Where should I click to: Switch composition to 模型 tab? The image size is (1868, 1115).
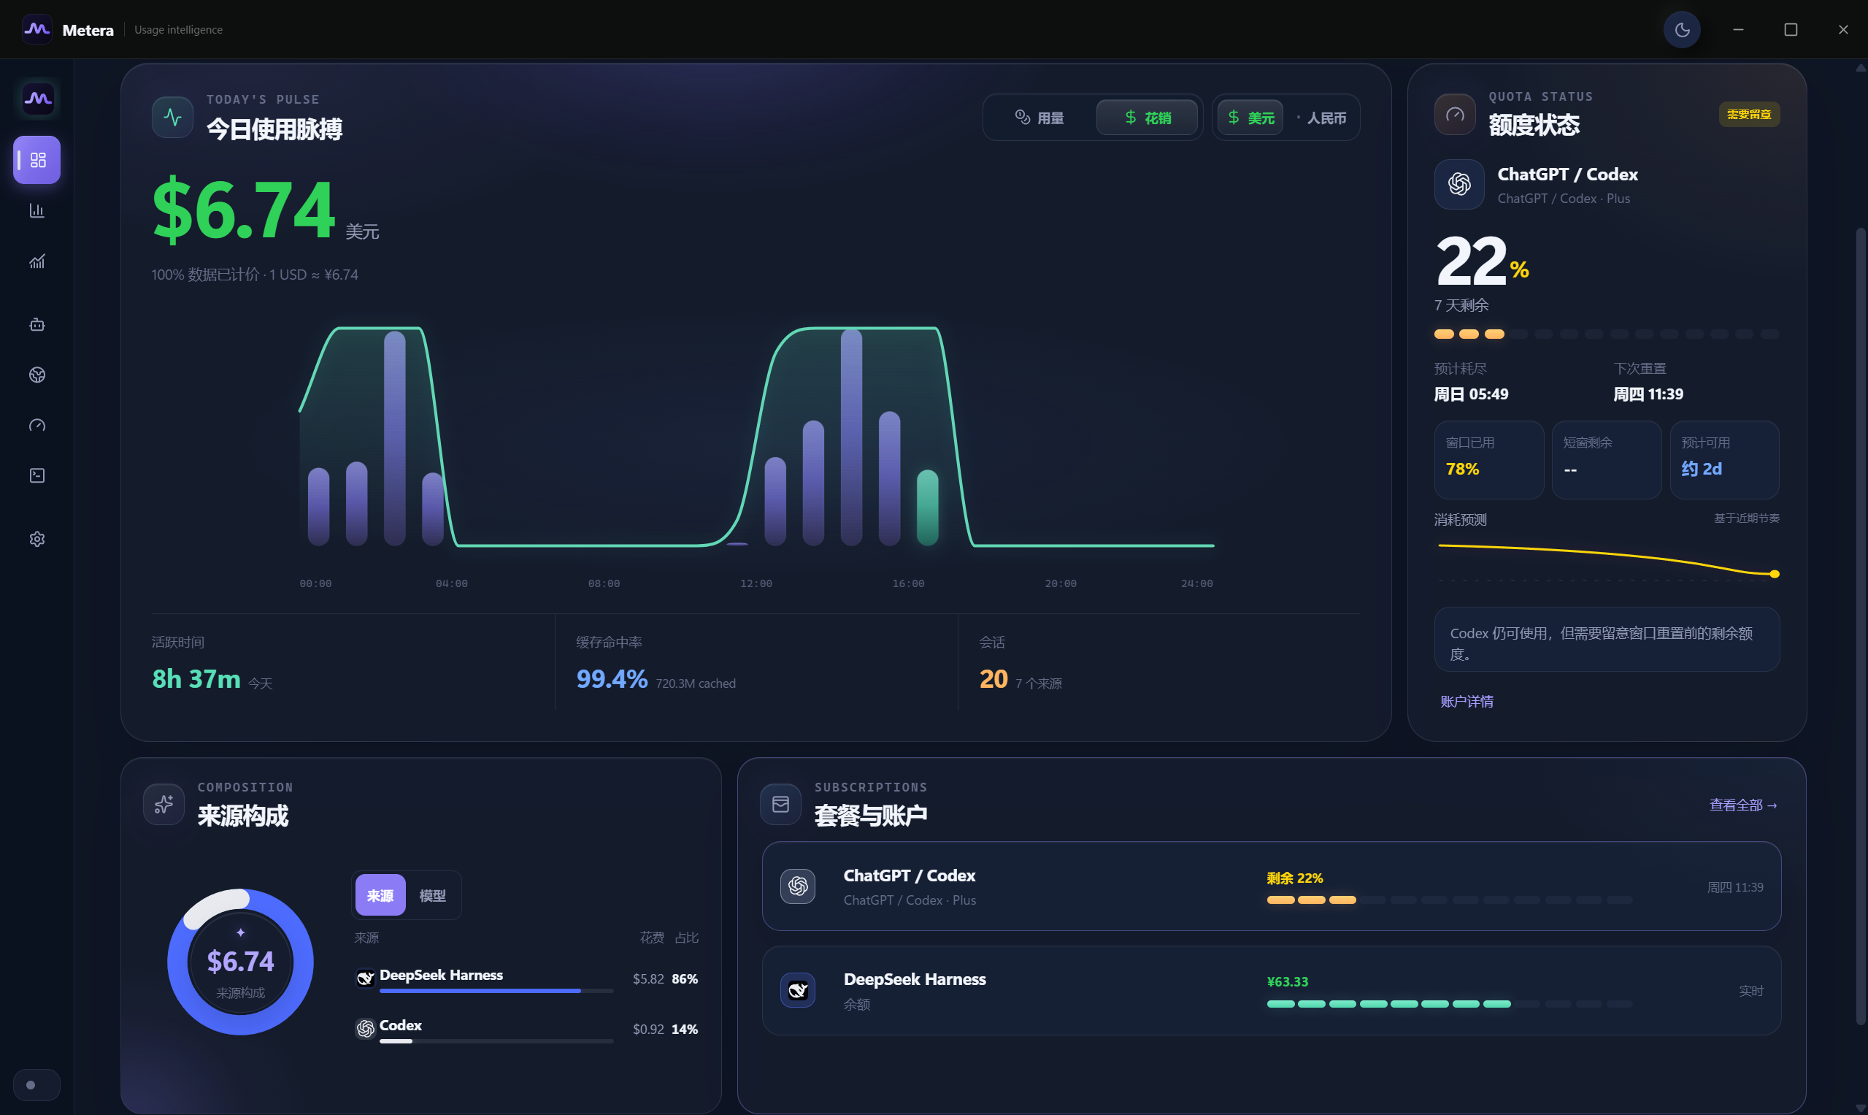tap(432, 896)
